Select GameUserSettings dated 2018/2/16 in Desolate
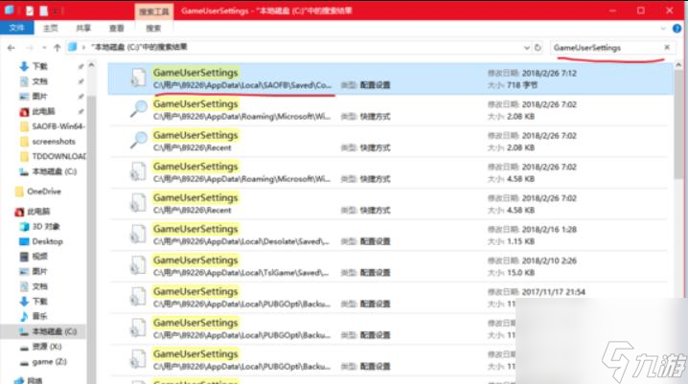 [391, 235]
